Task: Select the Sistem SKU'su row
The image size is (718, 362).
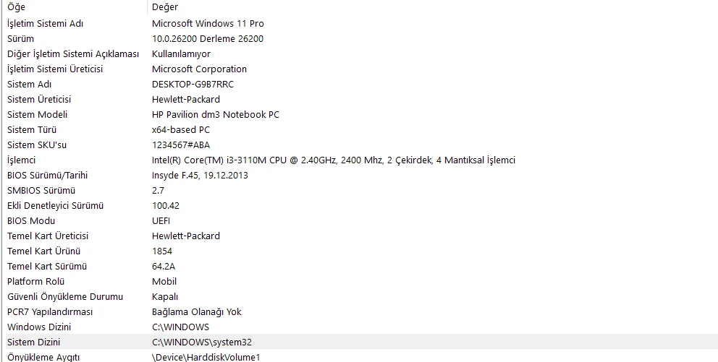Action: click(359, 145)
